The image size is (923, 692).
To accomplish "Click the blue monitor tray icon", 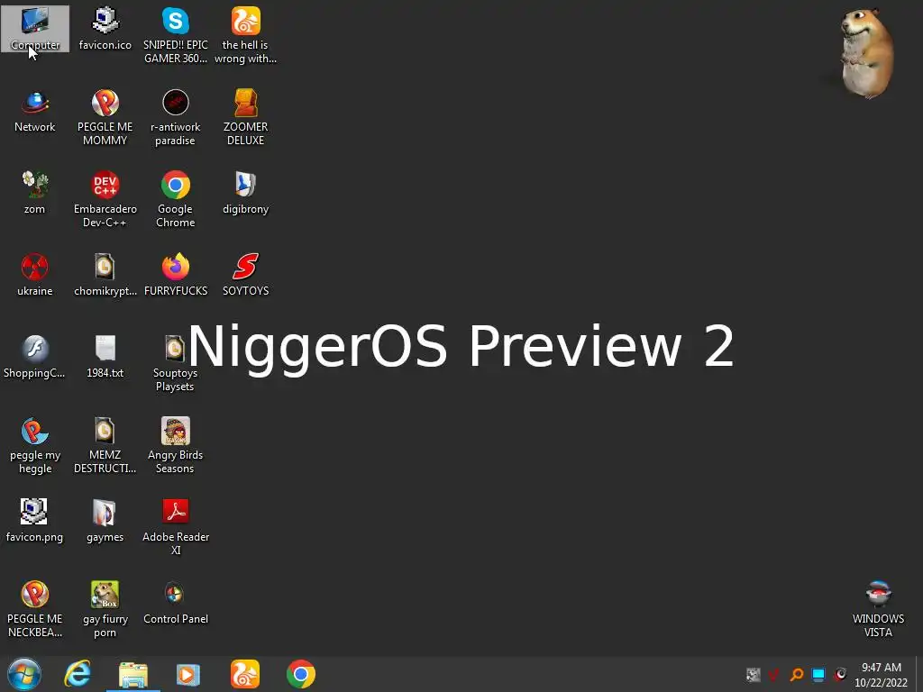I will click(818, 674).
